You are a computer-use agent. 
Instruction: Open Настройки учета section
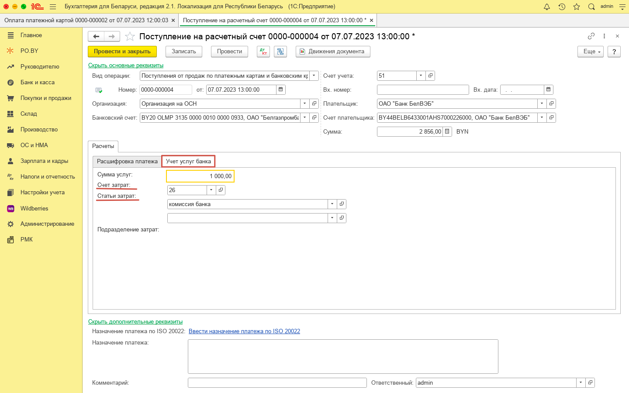[42, 192]
